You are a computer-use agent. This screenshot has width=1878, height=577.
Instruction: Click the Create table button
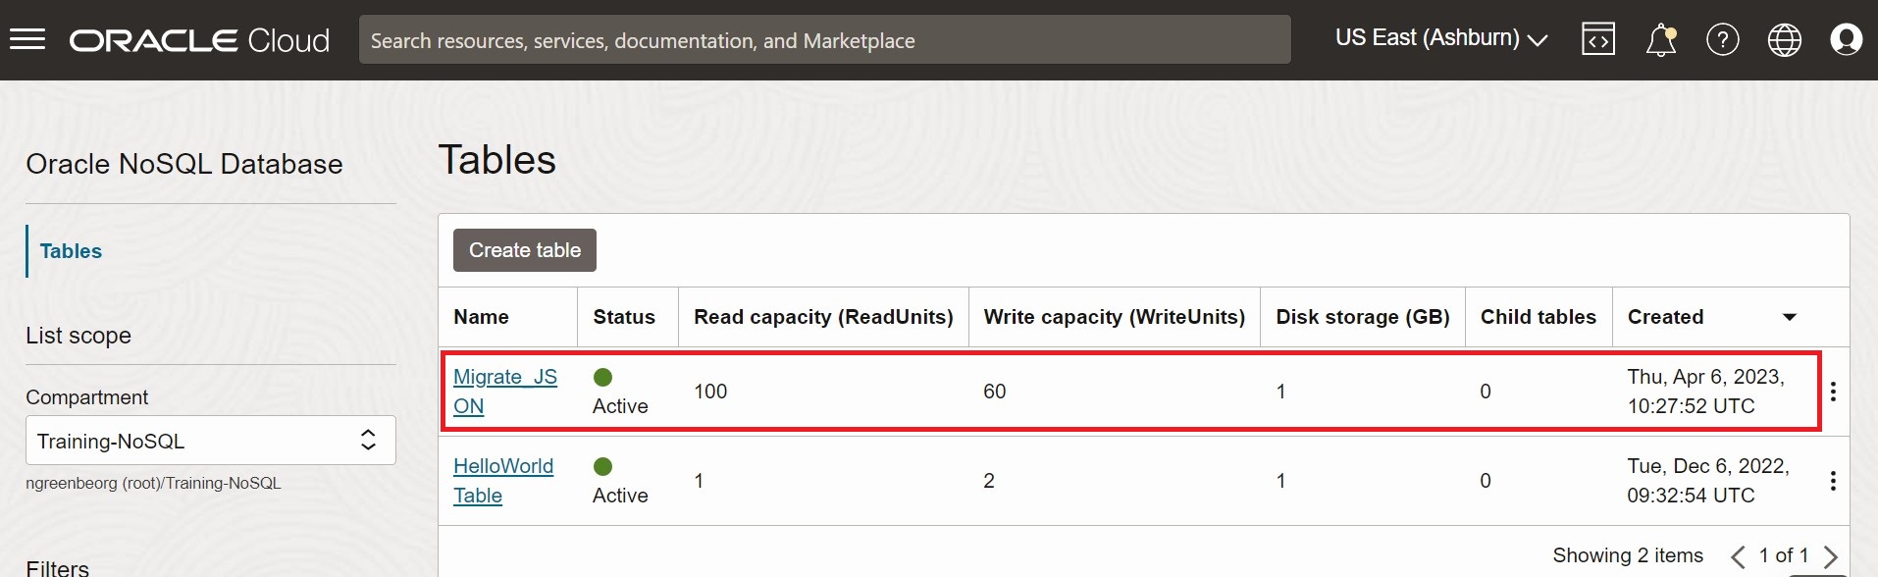pyautogui.click(x=525, y=250)
